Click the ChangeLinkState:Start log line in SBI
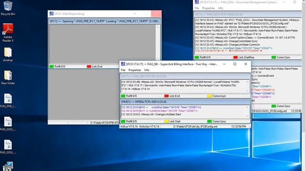The height and width of the screenshot is (171, 305). point(151,114)
